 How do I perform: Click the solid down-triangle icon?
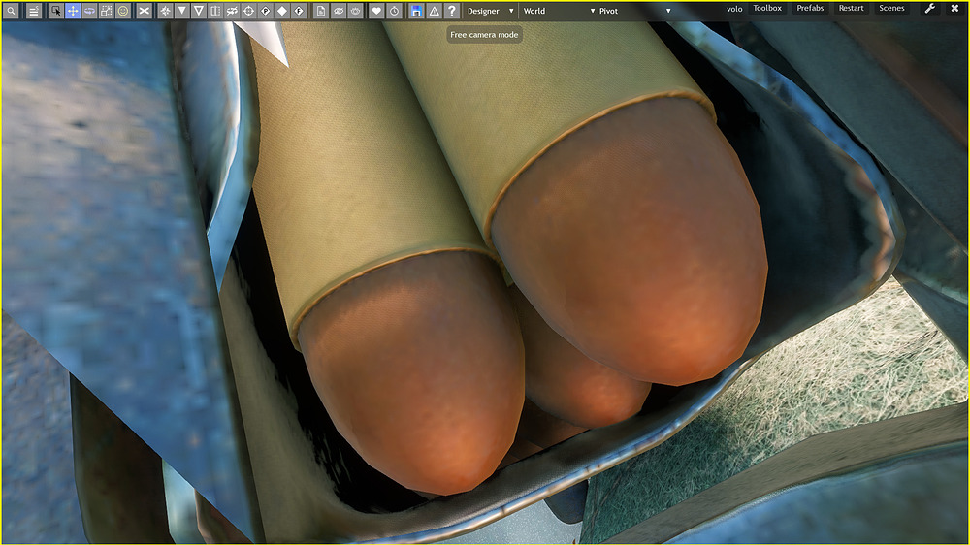pyautogui.click(x=182, y=11)
